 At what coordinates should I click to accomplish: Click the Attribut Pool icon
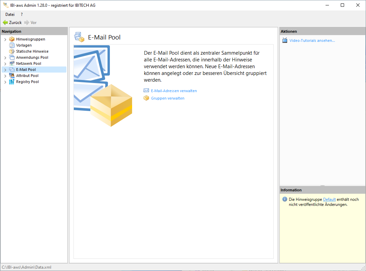(x=12, y=76)
